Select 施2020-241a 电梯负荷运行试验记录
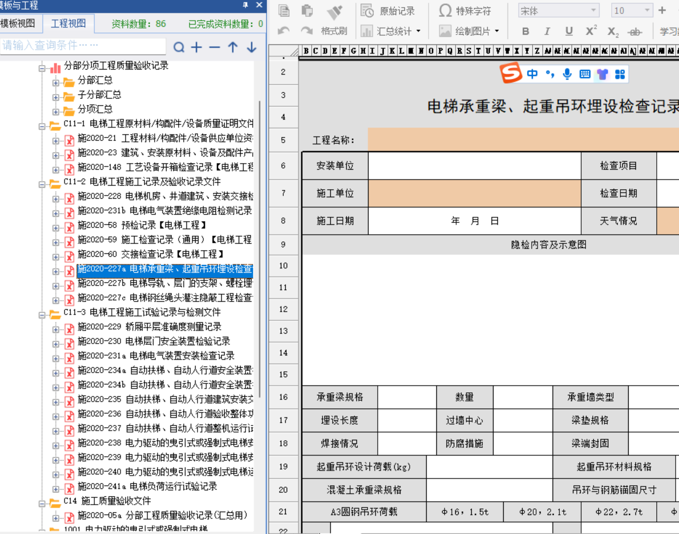This screenshot has width=679, height=534. pos(147,486)
